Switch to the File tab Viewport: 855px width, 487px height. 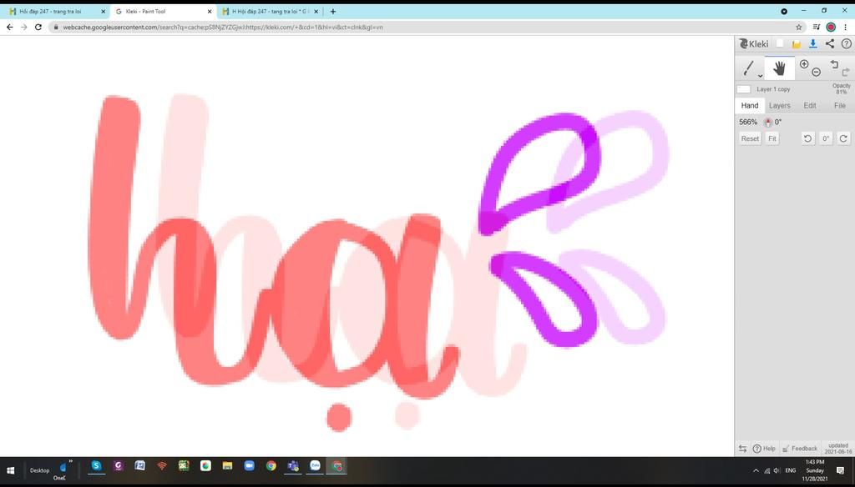click(840, 106)
